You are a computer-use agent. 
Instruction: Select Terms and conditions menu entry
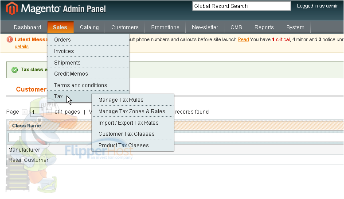pyautogui.click(x=88, y=85)
